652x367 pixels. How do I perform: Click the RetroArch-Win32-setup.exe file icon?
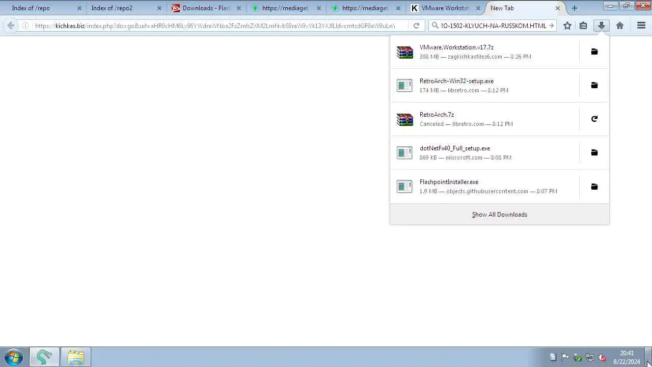coord(404,86)
